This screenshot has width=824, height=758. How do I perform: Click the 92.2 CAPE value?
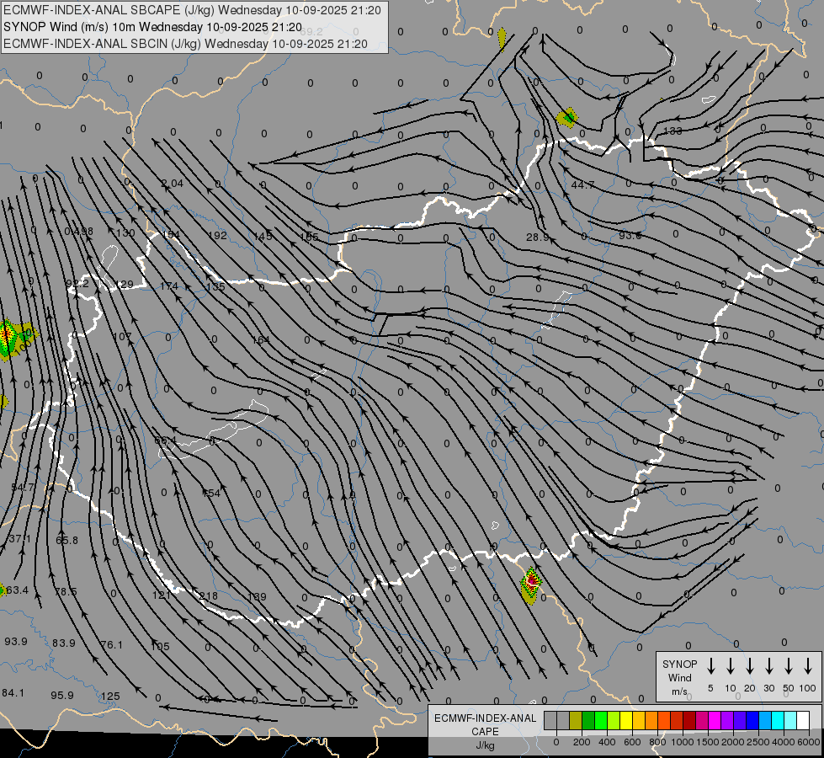point(77,284)
